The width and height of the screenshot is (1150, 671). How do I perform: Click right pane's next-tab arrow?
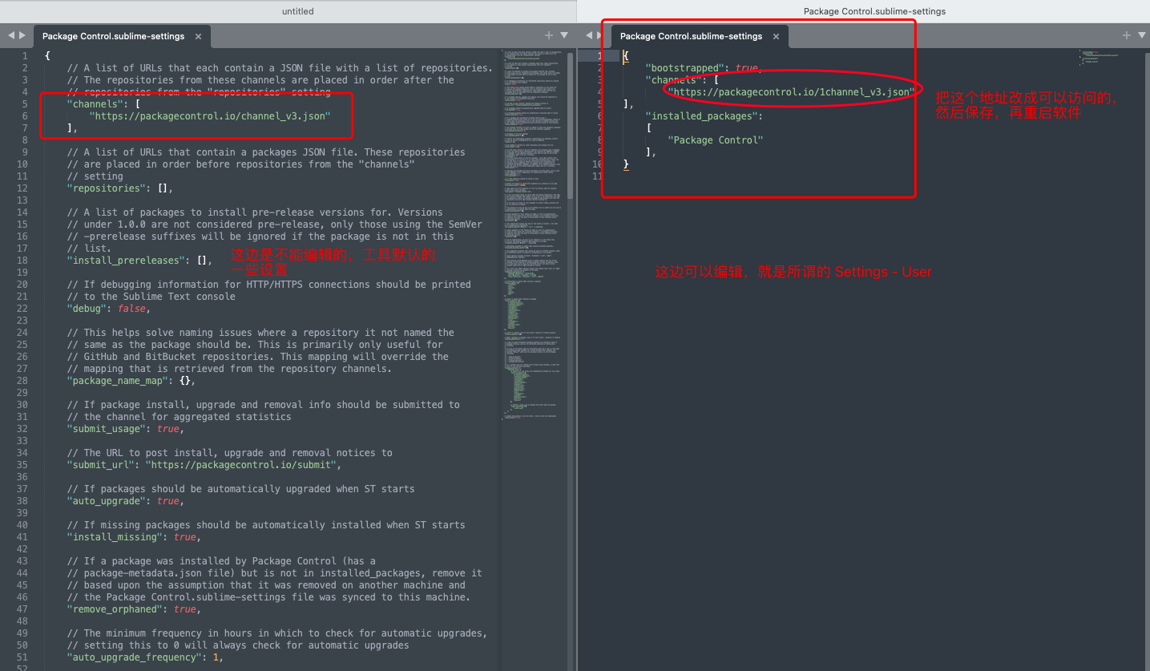click(600, 36)
